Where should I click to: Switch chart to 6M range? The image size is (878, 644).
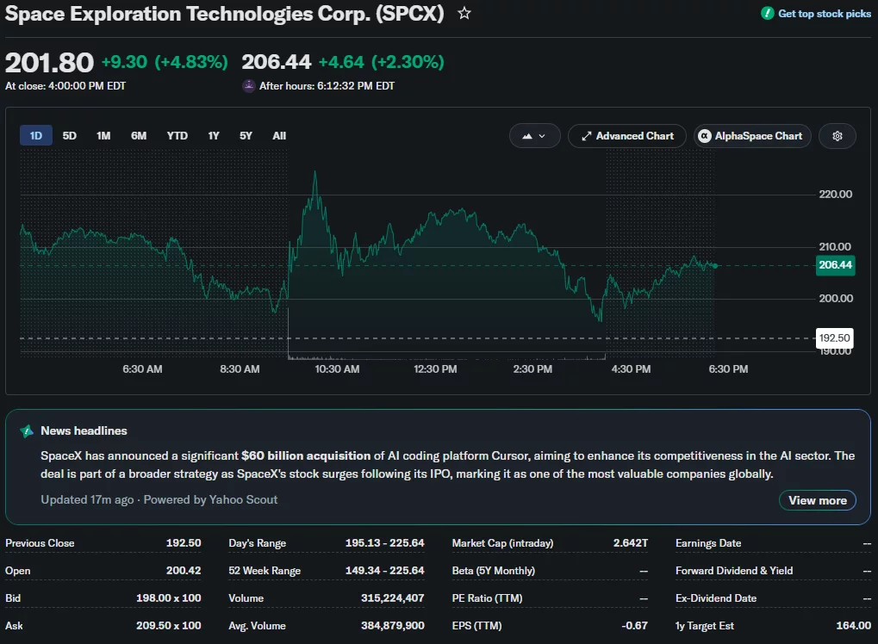click(x=139, y=135)
